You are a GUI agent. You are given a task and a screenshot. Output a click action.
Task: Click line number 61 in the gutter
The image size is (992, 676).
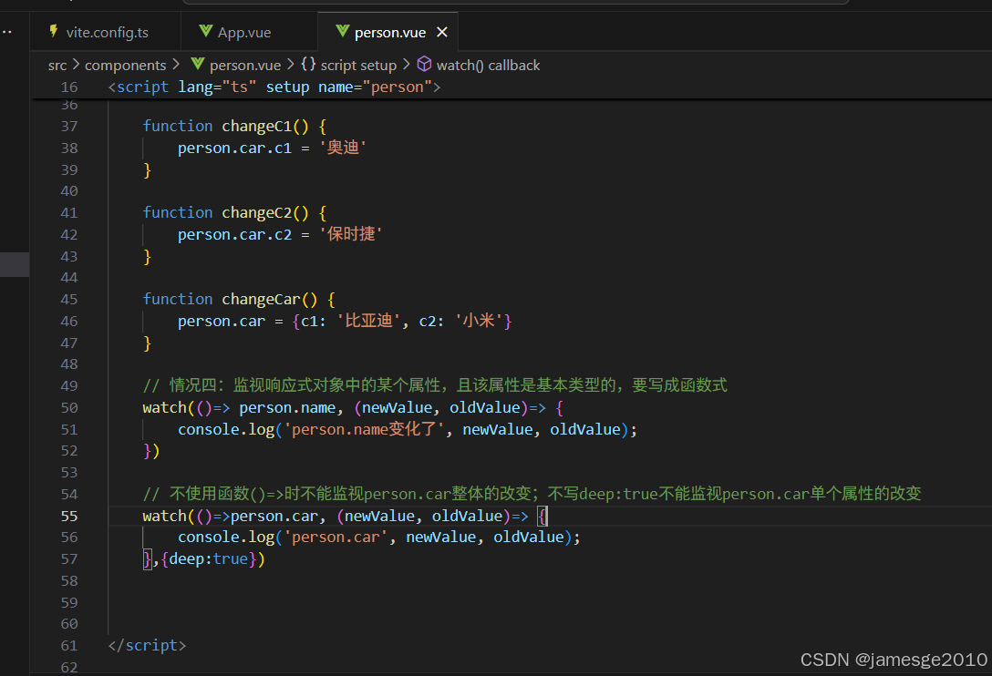69,646
